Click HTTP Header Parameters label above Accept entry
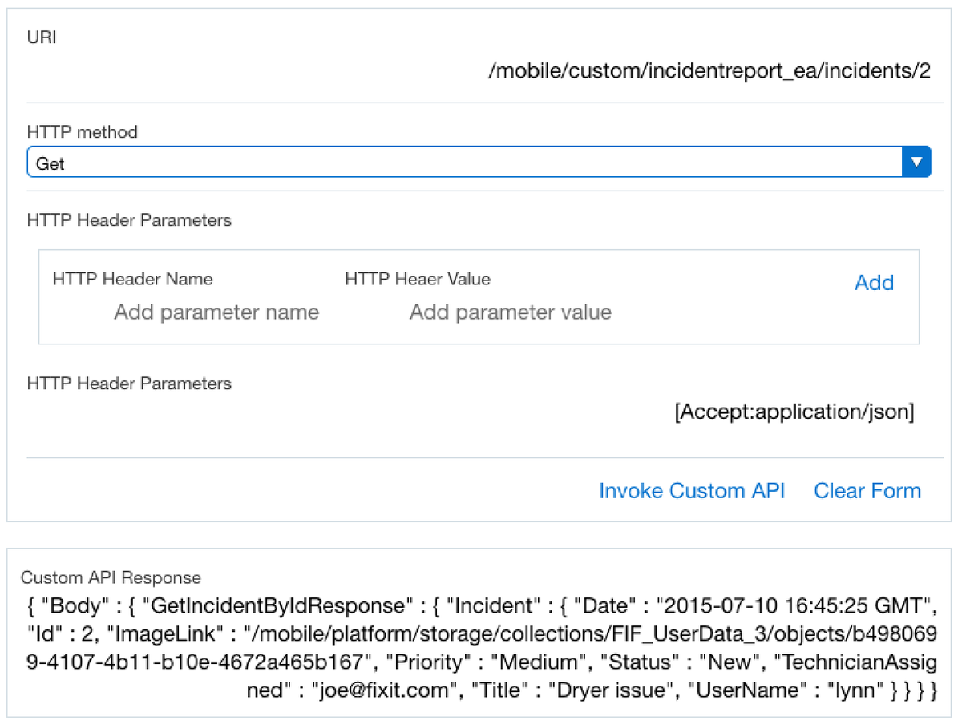Image resolution: width=962 pixels, height=724 pixels. pos(129,384)
